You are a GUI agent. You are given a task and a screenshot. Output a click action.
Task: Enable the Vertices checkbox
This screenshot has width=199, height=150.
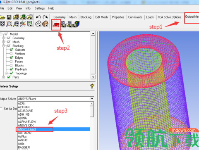click(11, 54)
